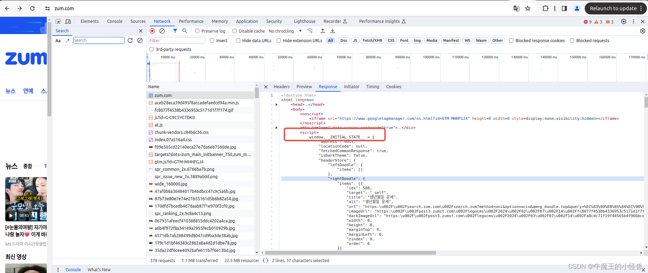Tick the Hide extension URLs checkbox
Screen dimensions: 648x273
[x=279, y=40]
